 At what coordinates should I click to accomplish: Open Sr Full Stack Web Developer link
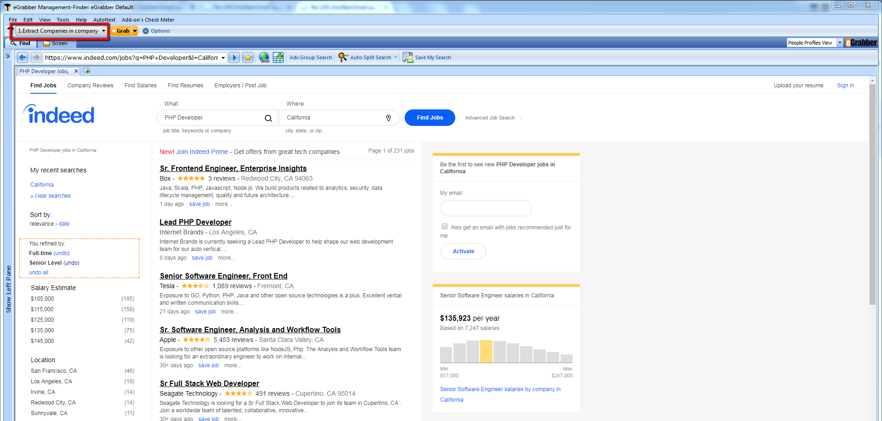(x=210, y=383)
